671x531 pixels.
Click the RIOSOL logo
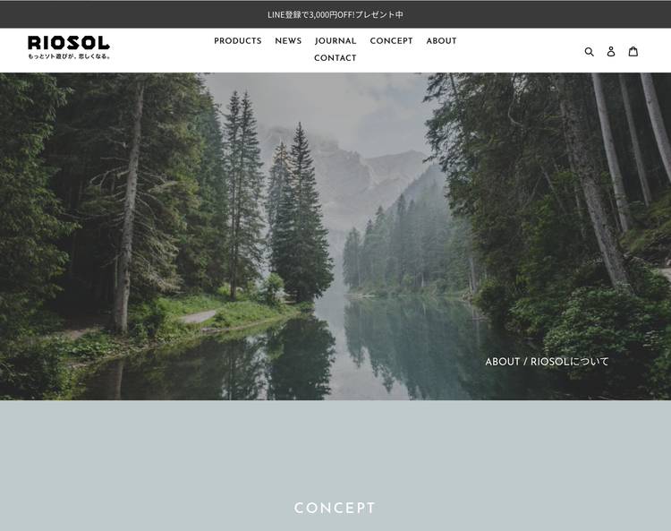click(x=69, y=43)
